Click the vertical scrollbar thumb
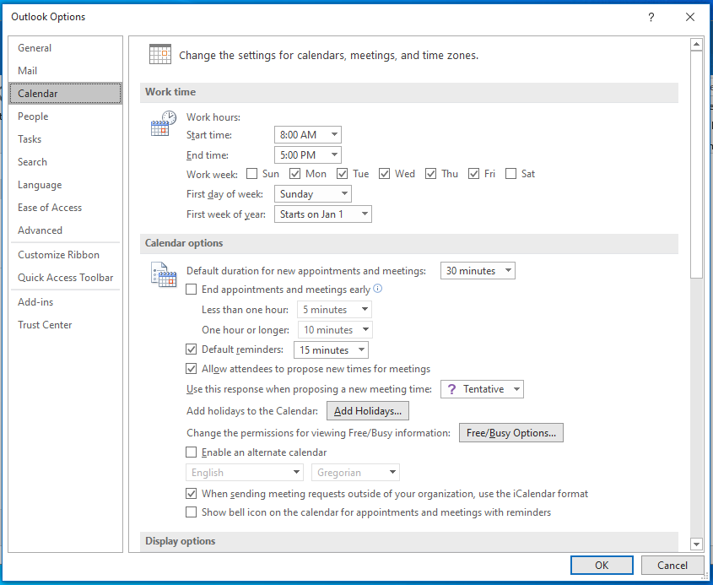This screenshot has height=585, width=713. click(x=696, y=165)
